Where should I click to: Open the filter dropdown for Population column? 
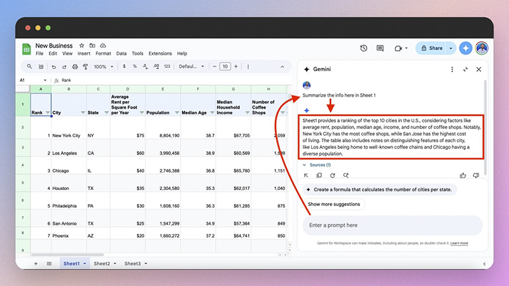point(177,112)
